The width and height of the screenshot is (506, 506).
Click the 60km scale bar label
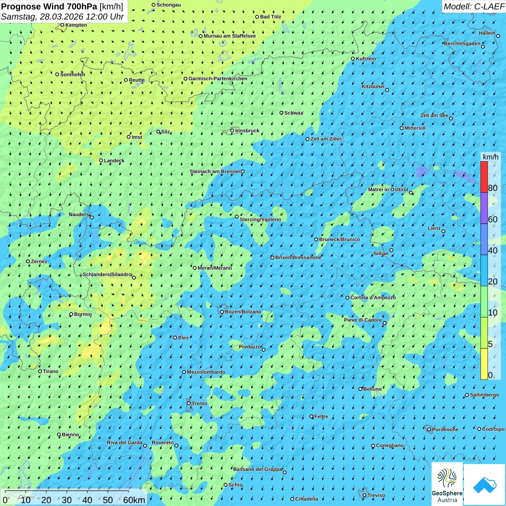pyautogui.click(x=134, y=500)
